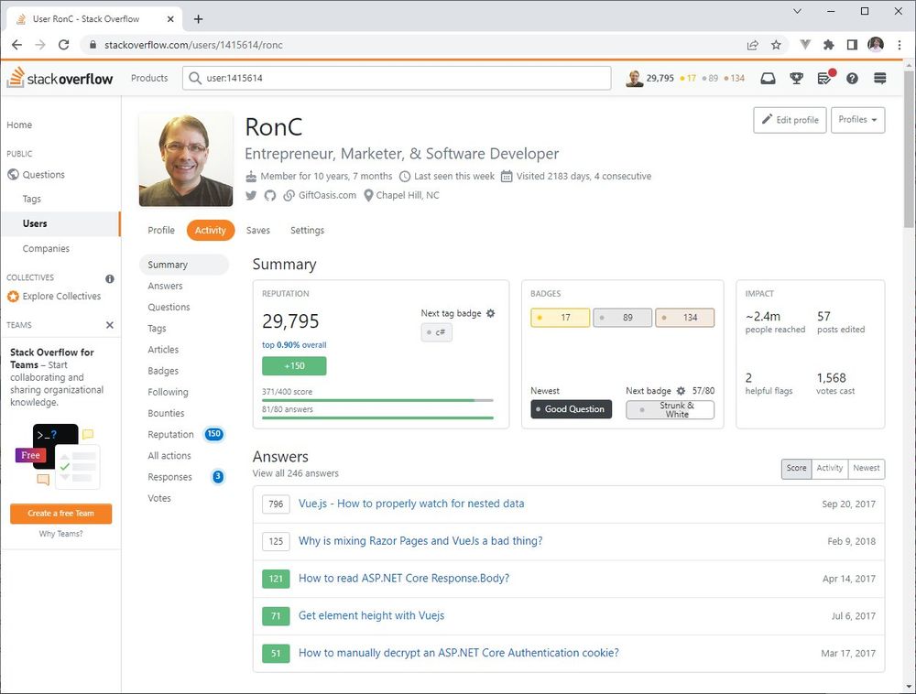Focus the search box containing user:1415614
This screenshot has height=694, width=916.
pyautogui.click(x=397, y=78)
